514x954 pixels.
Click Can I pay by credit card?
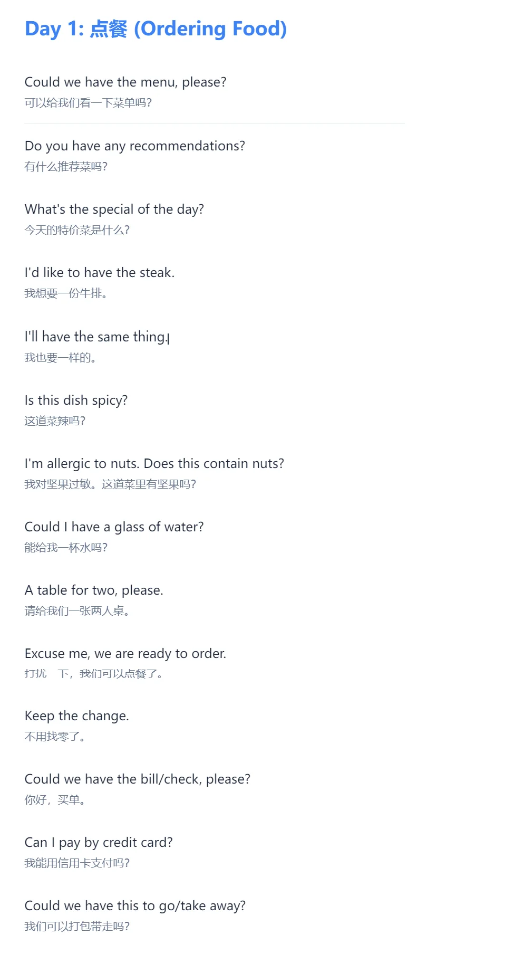point(99,843)
